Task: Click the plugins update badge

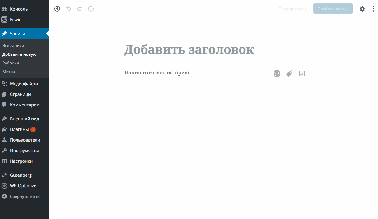Action: [33, 129]
